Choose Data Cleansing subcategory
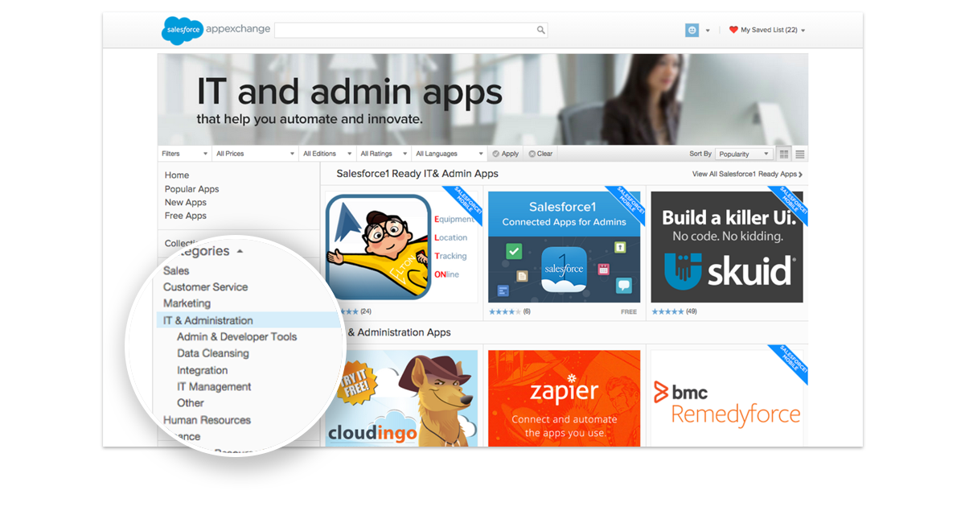This screenshot has height=515, width=965. click(213, 353)
